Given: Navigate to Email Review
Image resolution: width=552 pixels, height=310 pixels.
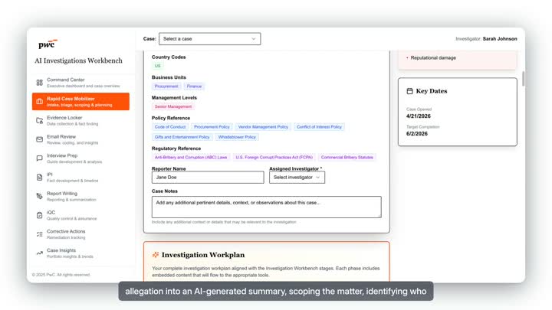Looking at the screenshot, I should tap(80, 139).
